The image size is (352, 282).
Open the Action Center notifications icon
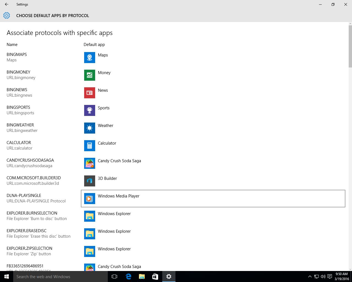coord(330,276)
